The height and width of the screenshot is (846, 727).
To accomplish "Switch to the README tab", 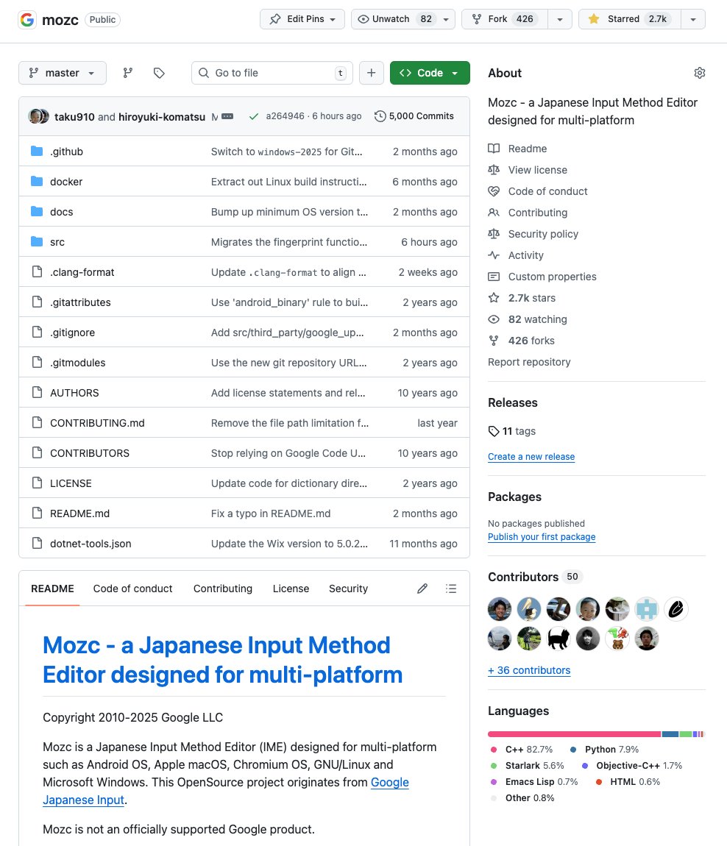I will point(52,589).
